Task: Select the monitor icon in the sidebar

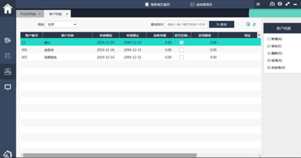Action: pos(7,87)
